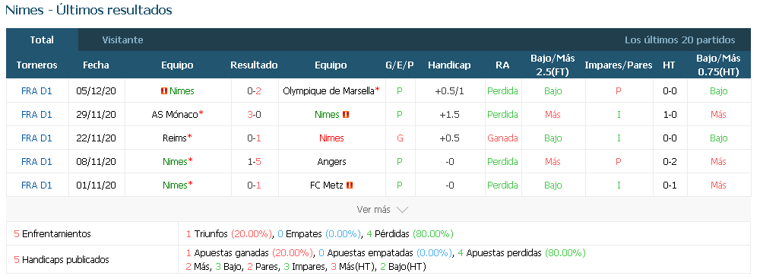The width and height of the screenshot is (760, 279).
Task: Click the red card icon after Nimes 29/11/20
Action: tap(346, 115)
